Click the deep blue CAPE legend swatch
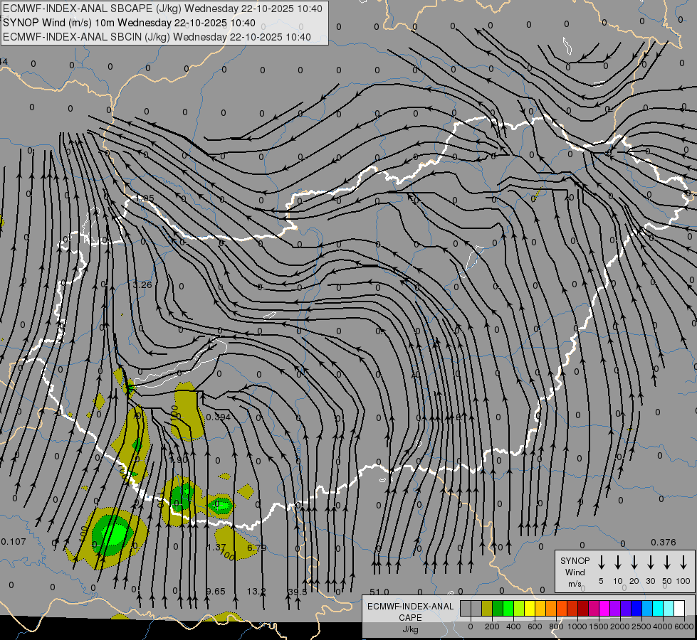 (637, 608)
